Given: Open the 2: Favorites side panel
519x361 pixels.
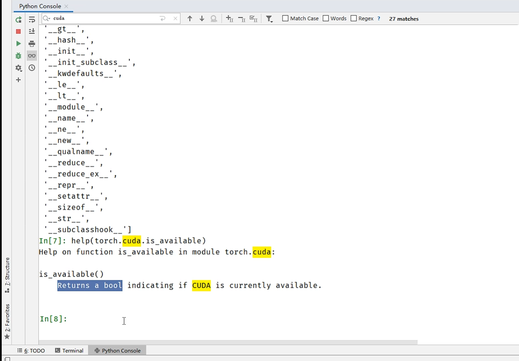Looking at the screenshot, I should click(x=7, y=322).
